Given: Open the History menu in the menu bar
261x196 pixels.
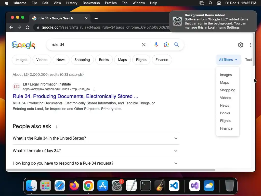Looking at the screenshot, I should pos(72,3).
